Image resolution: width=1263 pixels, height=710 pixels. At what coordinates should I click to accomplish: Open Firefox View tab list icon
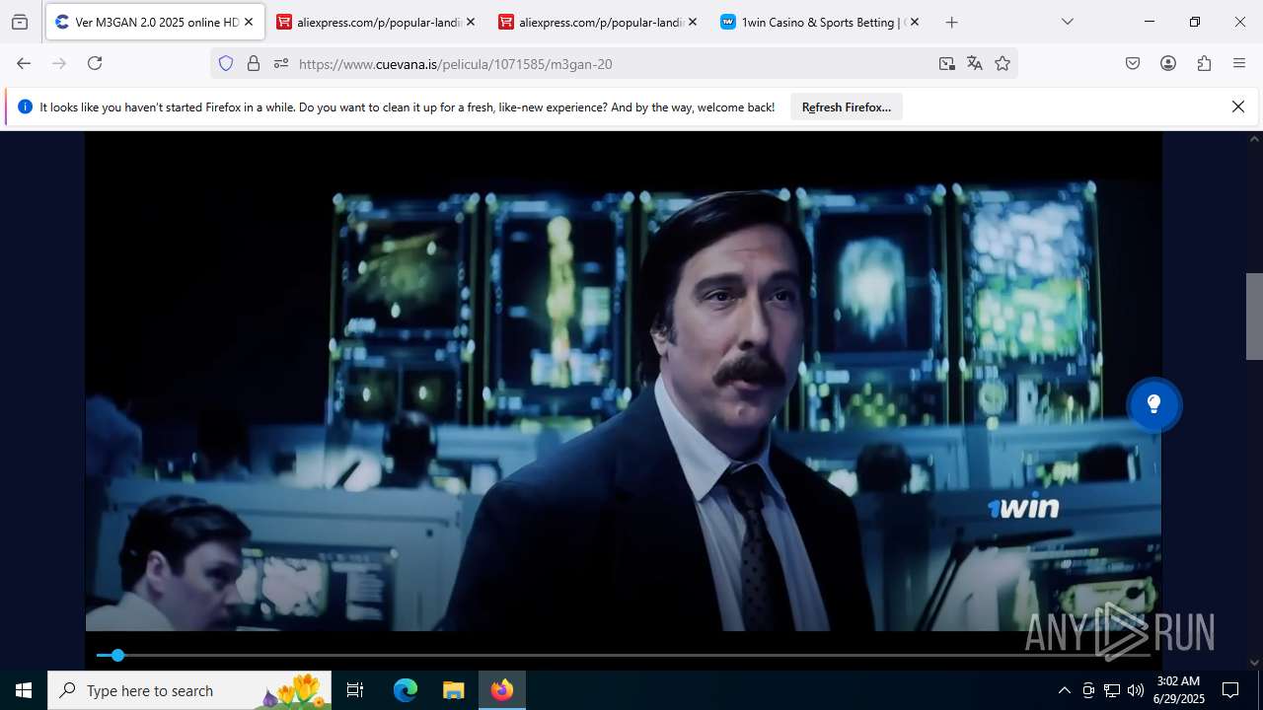coord(20,22)
